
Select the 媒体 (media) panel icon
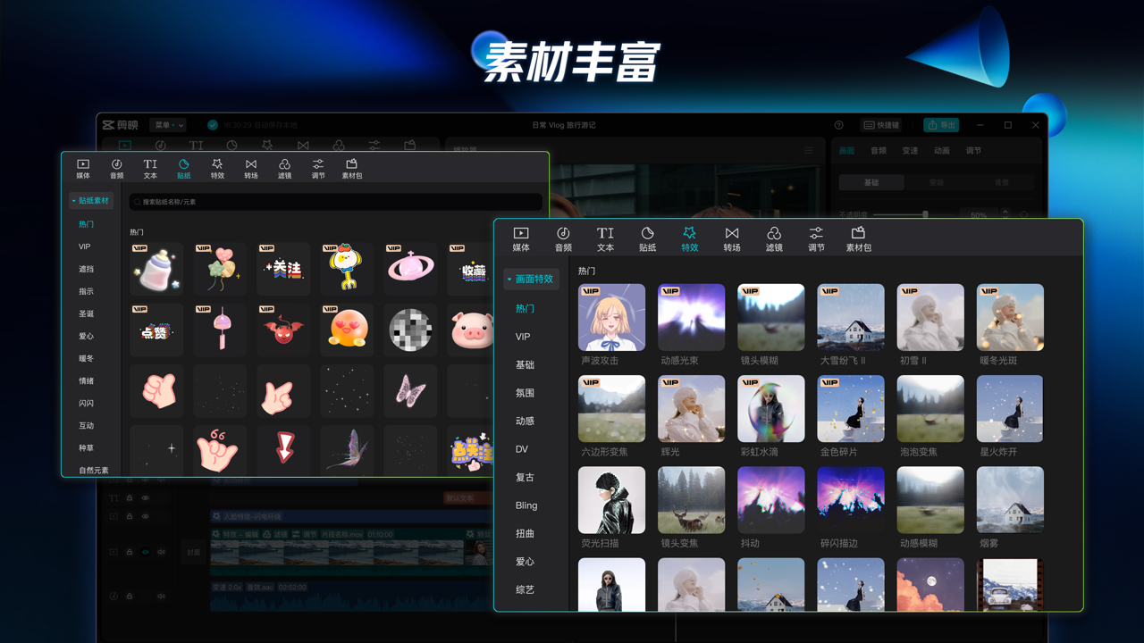pyautogui.click(x=521, y=237)
